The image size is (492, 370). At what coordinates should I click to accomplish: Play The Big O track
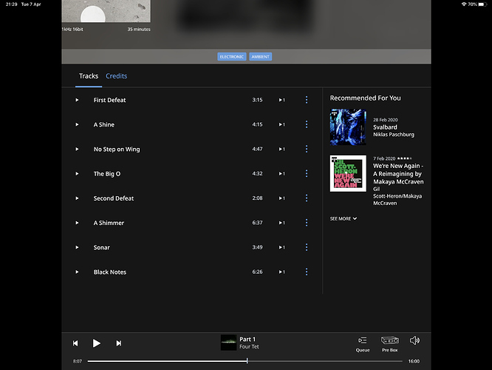pos(77,173)
